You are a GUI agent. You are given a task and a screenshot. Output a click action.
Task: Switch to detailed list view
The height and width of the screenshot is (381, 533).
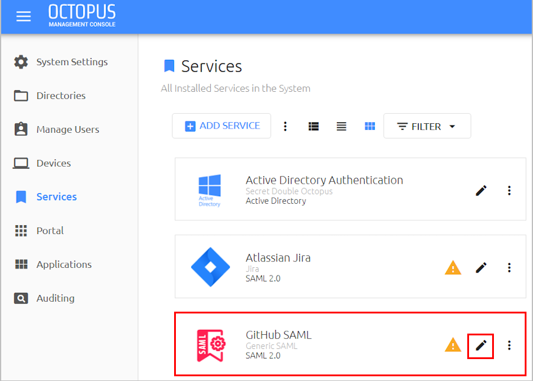[x=313, y=126]
